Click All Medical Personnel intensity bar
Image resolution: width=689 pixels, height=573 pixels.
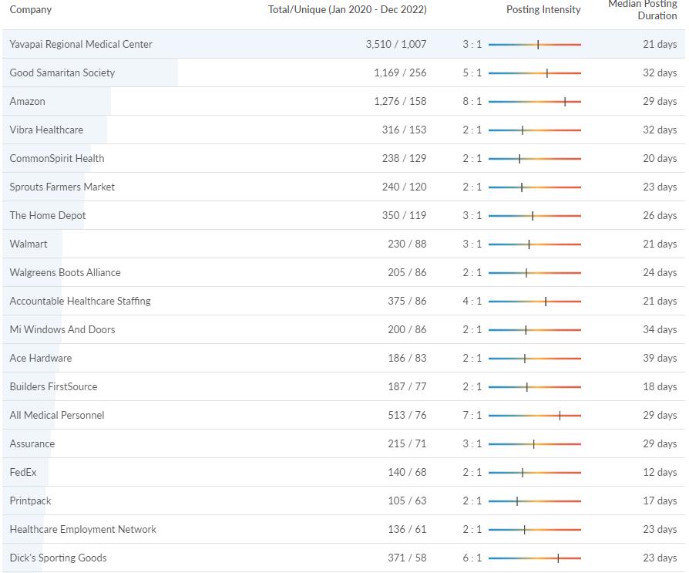pyautogui.click(x=534, y=415)
